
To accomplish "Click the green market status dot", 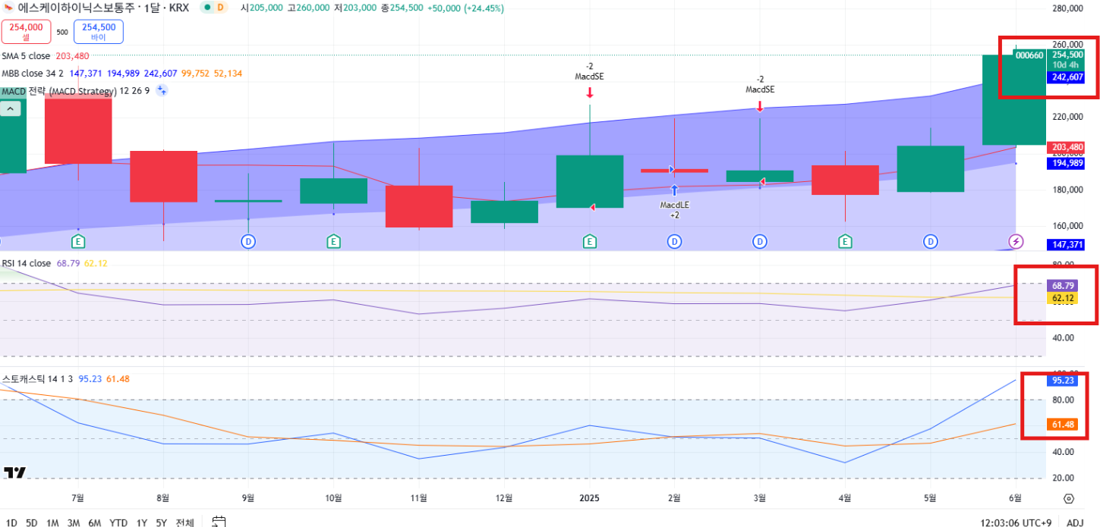I will coord(207,8).
